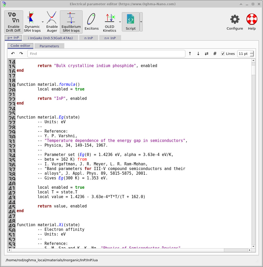The height and width of the screenshot is (267, 263).
Task: Select the p+ InP tab
Action: (13, 38)
